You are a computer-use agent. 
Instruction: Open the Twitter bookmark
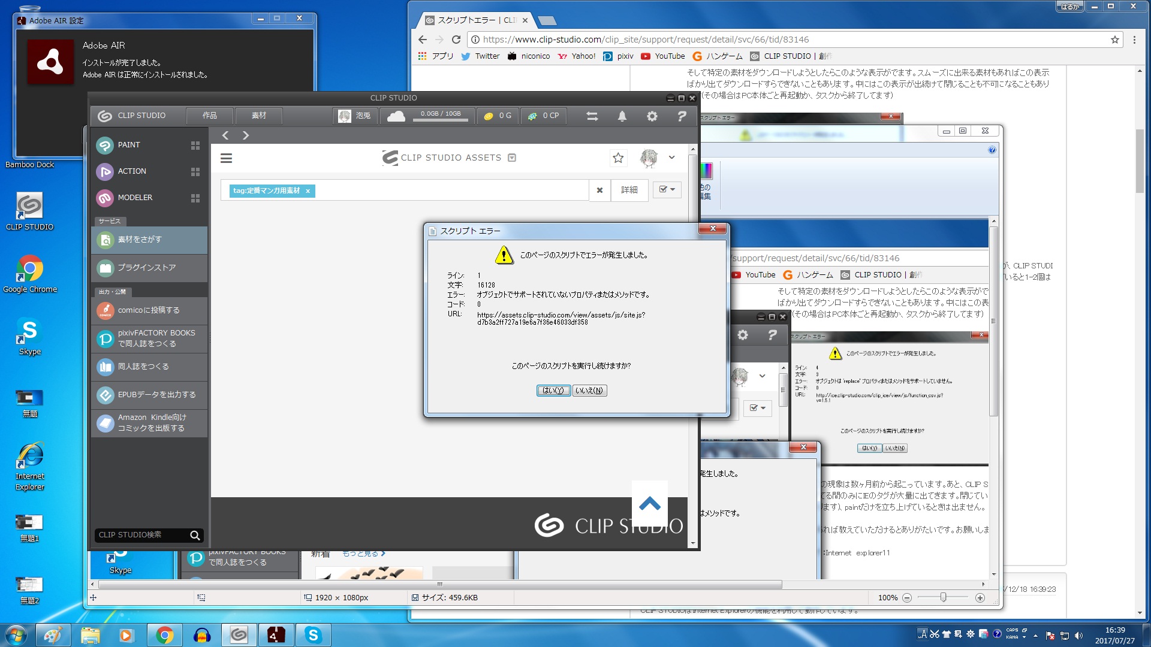[x=481, y=56]
